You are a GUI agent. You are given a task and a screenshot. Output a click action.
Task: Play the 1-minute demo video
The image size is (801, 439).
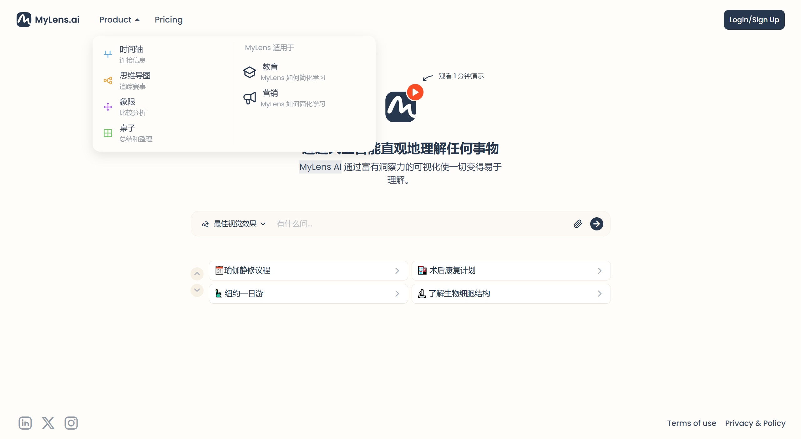pos(415,92)
